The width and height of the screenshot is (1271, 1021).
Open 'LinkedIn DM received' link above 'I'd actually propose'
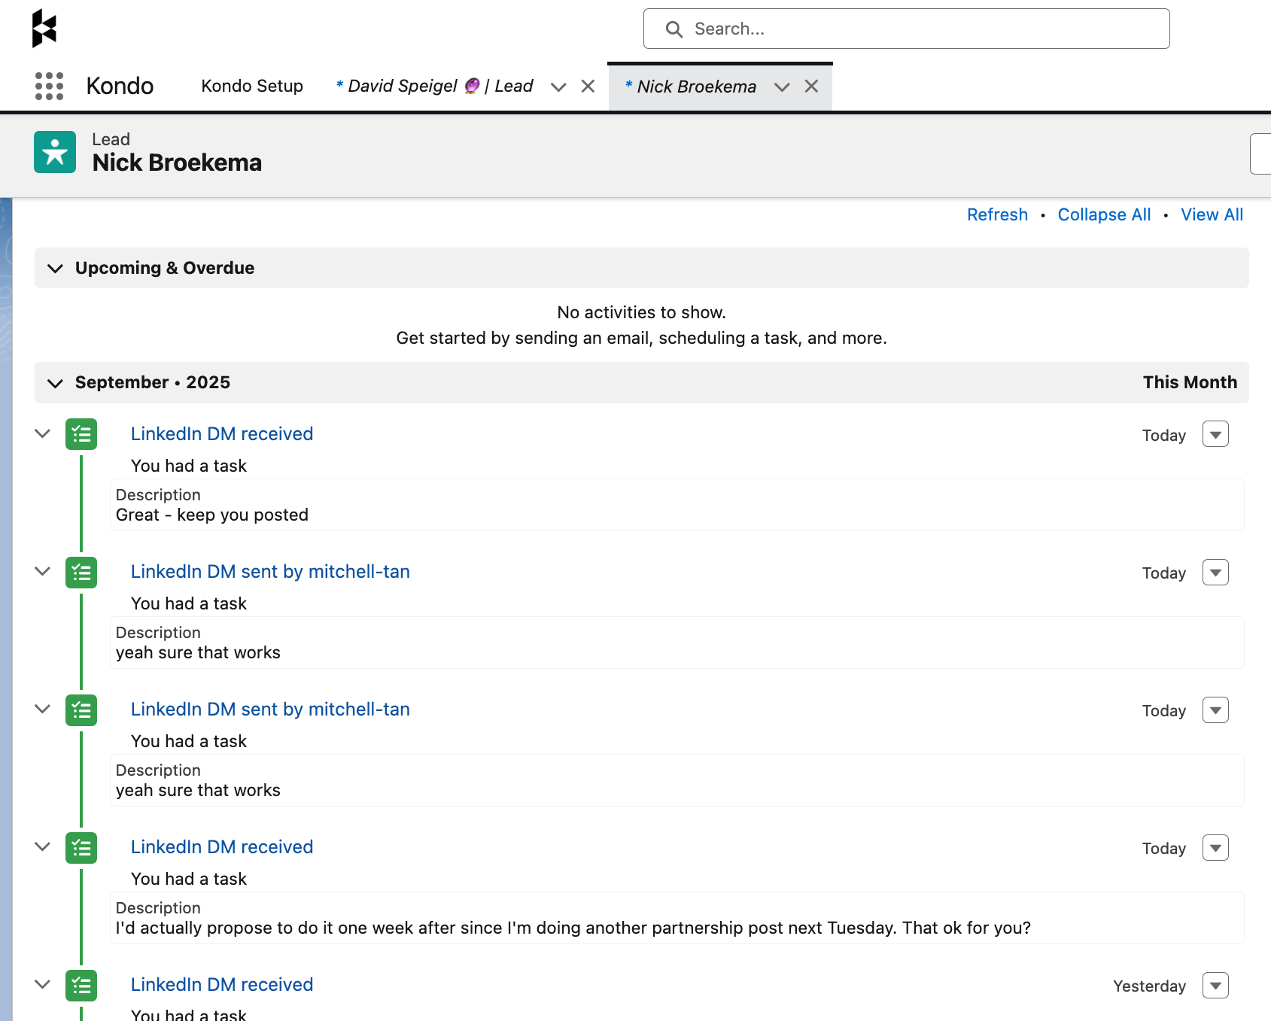(x=222, y=846)
